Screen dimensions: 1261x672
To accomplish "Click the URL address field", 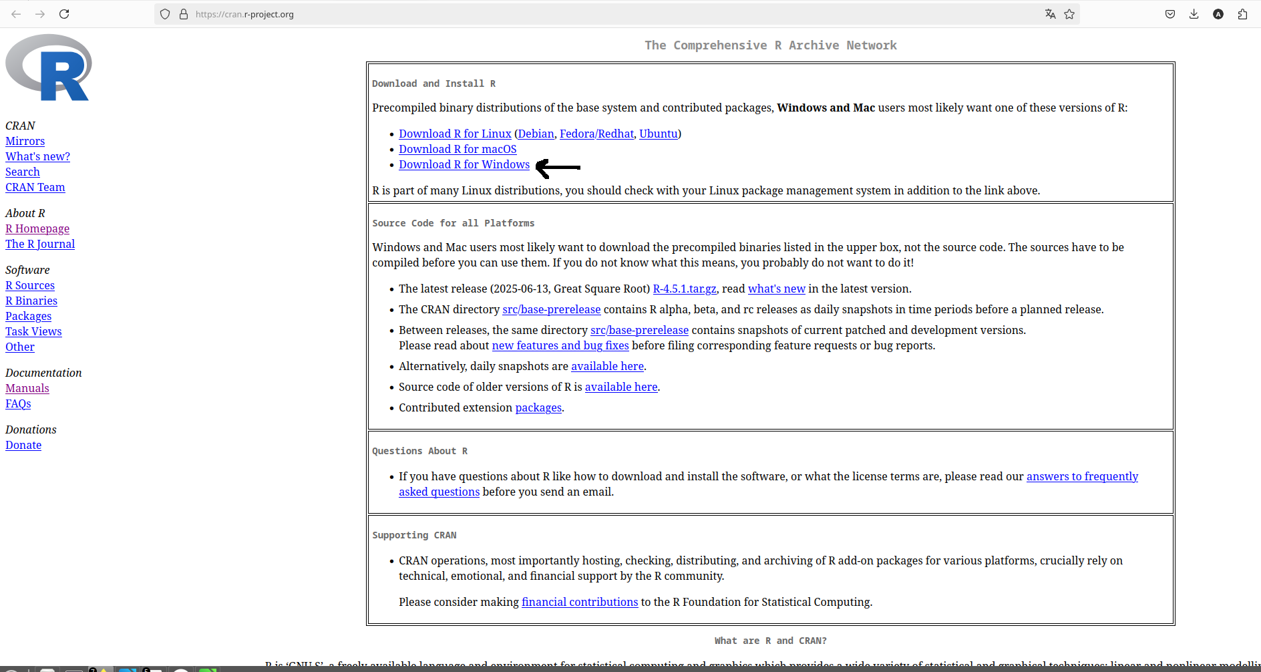I will click(601, 14).
